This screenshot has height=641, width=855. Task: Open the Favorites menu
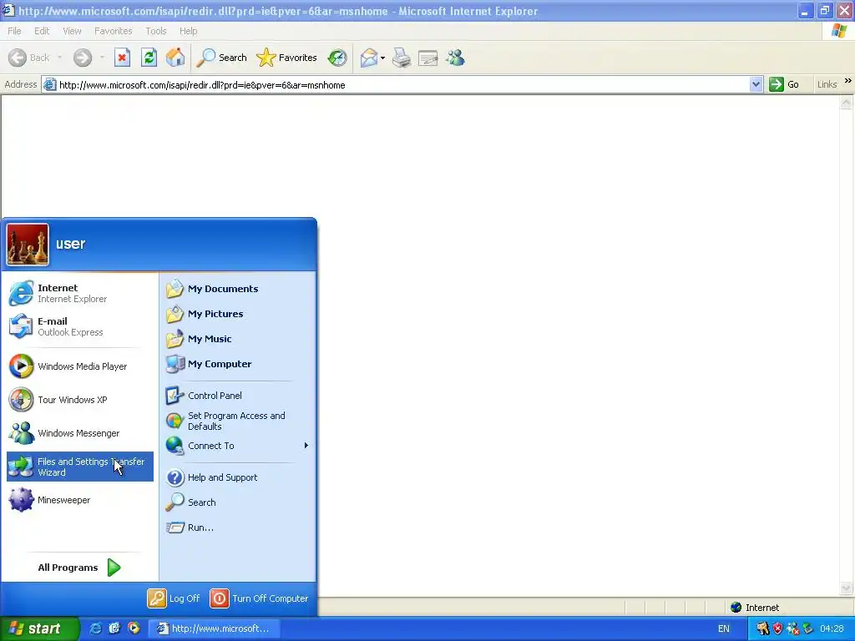click(x=114, y=31)
